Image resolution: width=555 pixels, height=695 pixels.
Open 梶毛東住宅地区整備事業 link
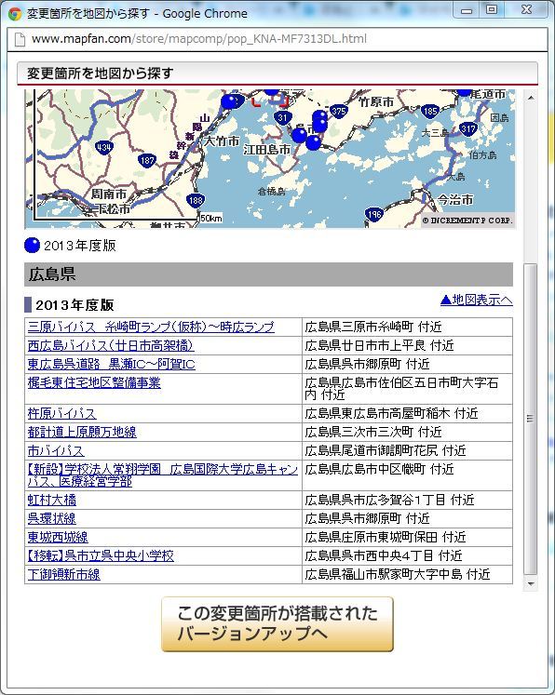(94, 383)
